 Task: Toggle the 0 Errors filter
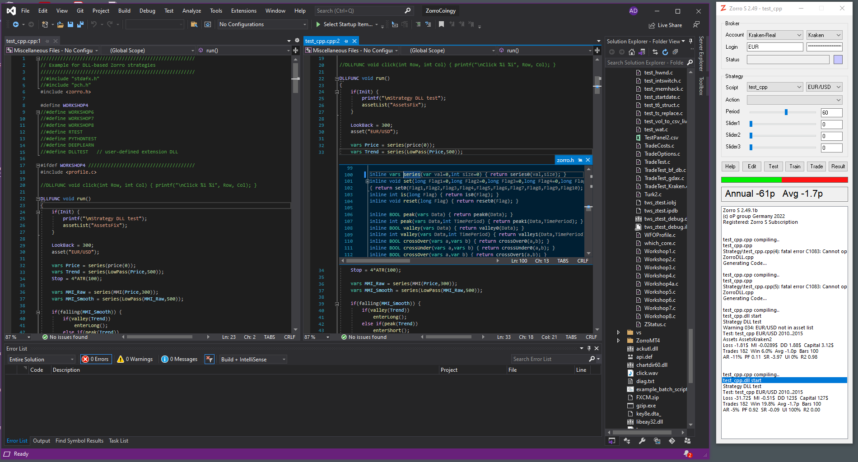tap(96, 359)
